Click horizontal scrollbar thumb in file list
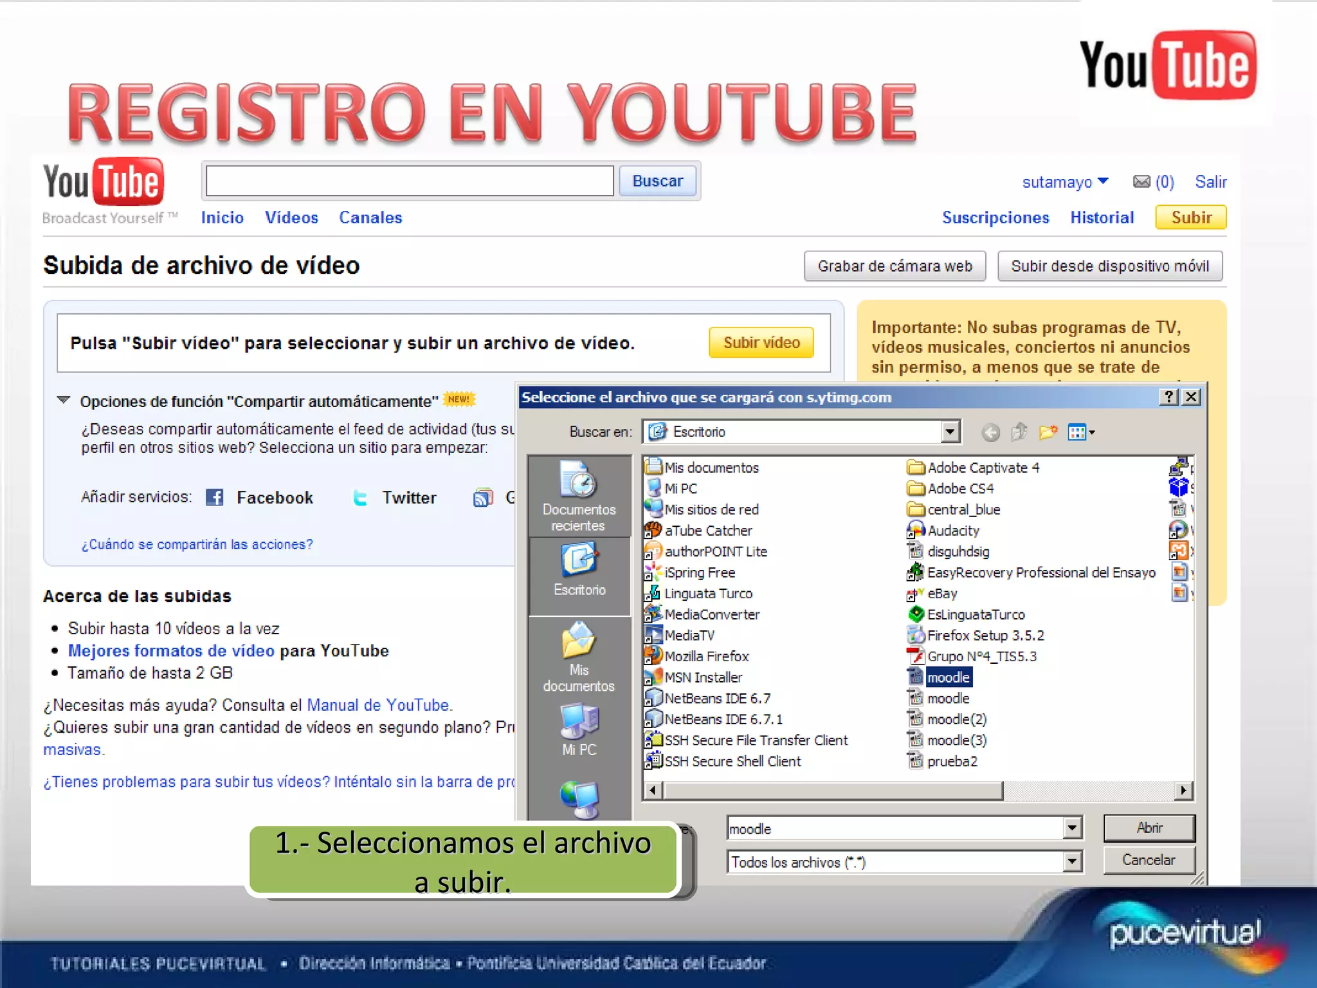Viewport: 1317px width, 988px height. pos(833,790)
